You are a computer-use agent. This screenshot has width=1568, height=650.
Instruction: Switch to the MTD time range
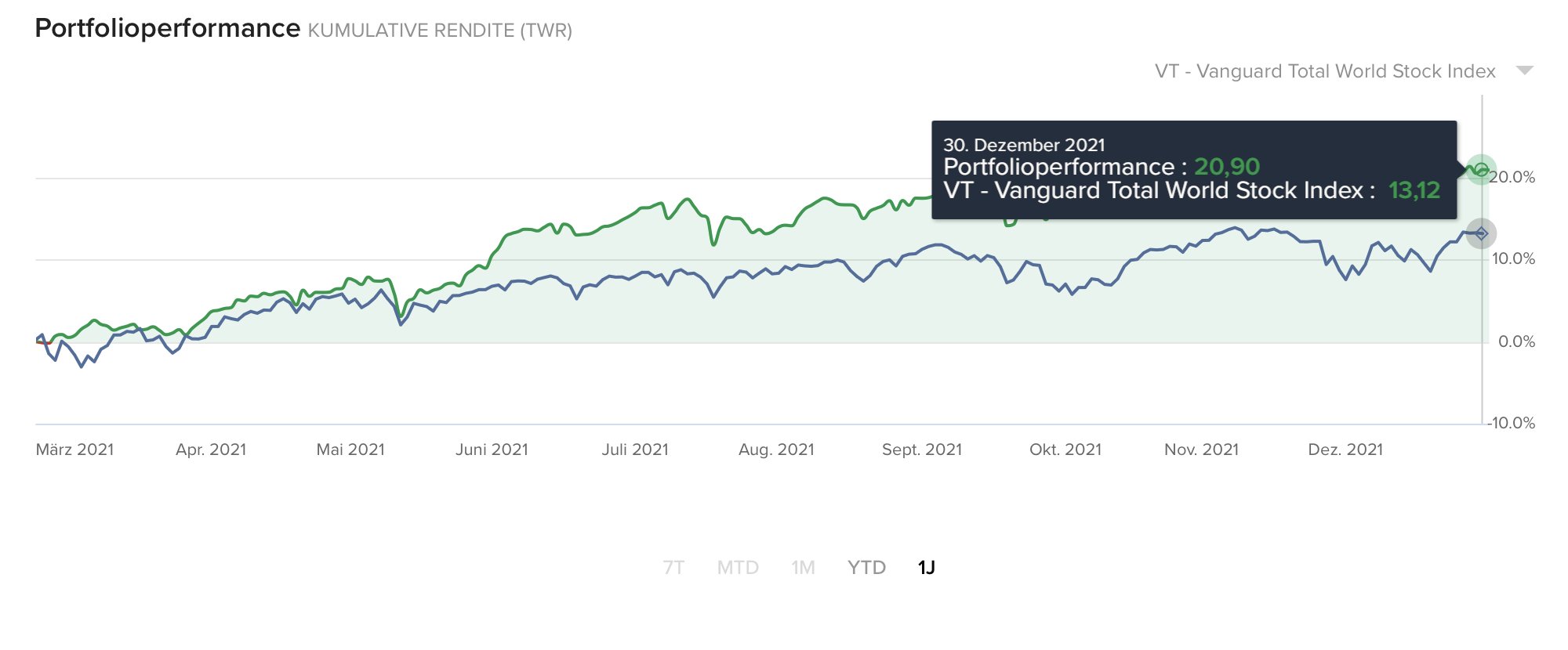pyautogui.click(x=738, y=568)
